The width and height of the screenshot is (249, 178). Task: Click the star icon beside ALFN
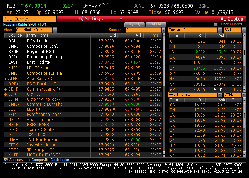pos(5,79)
